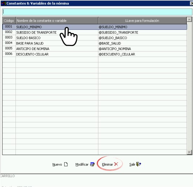The height and width of the screenshot is (187, 193).
Task: Click the red X Eliminar icon
Action: click(x=116, y=164)
